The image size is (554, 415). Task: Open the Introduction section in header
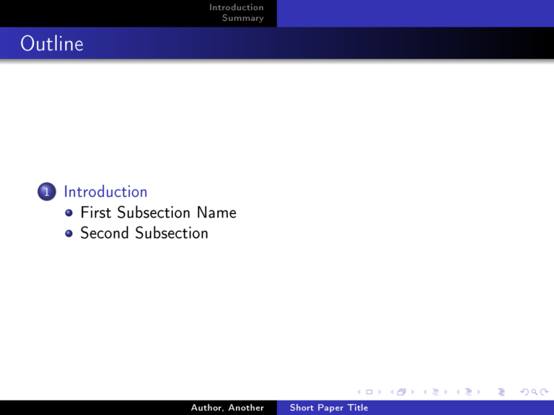point(236,7)
